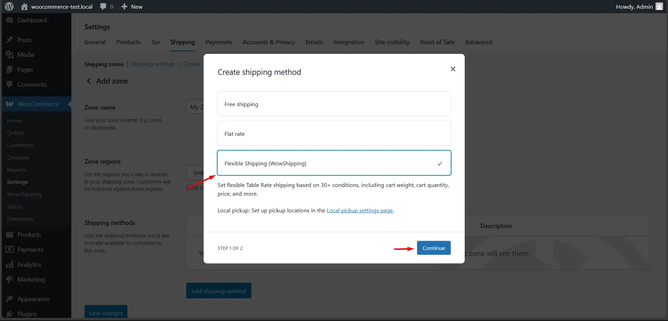
Task: Open the New content dropdown in admin bar
Action: 132,6
